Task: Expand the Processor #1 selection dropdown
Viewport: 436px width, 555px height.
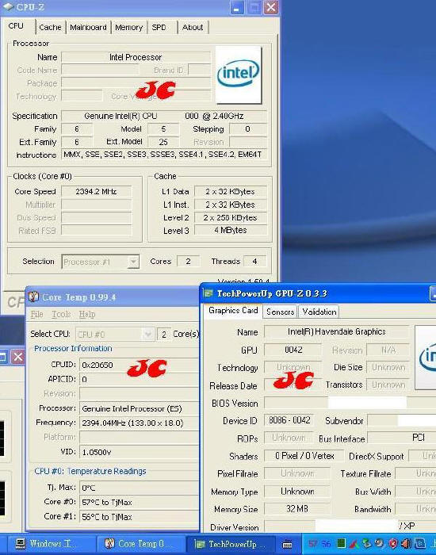Action: point(133,262)
